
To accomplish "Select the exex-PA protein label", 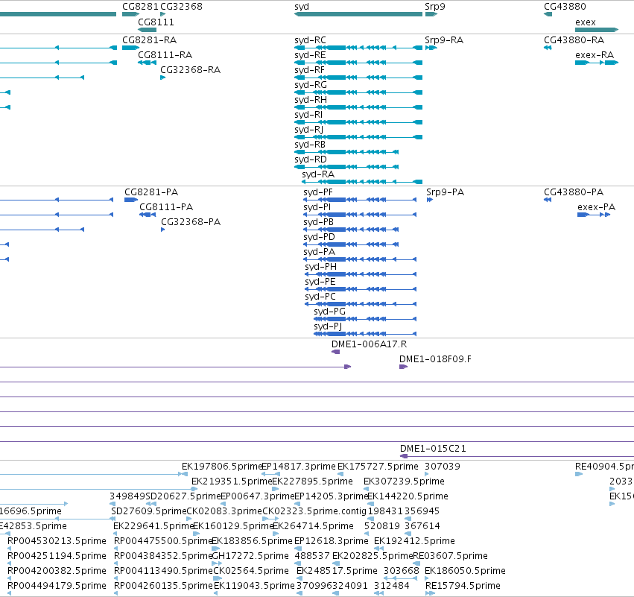I will (x=597, y=207).
